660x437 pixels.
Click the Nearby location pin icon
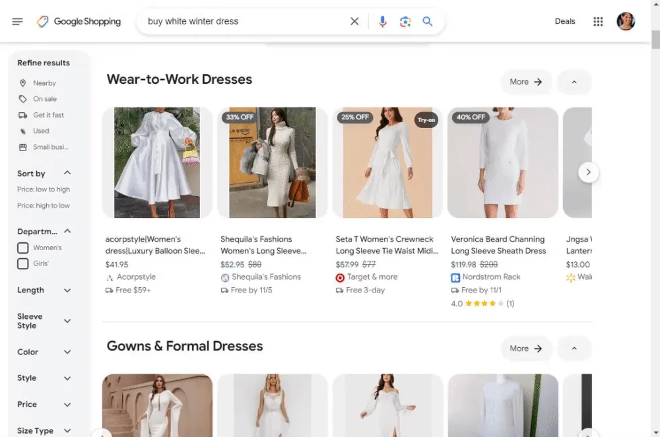tap(22, 83)
